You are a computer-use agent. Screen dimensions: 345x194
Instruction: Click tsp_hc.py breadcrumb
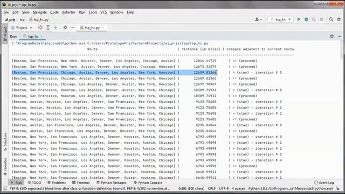(x=39, y=19)
